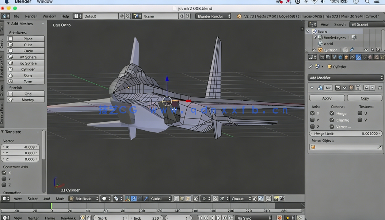Adjust the Merge Limit slider

point(346,133)
